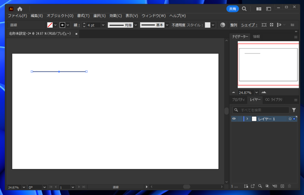Close the 名称未設定-2 document tab
The image size is (304, 195).
[x=77, y=34]
